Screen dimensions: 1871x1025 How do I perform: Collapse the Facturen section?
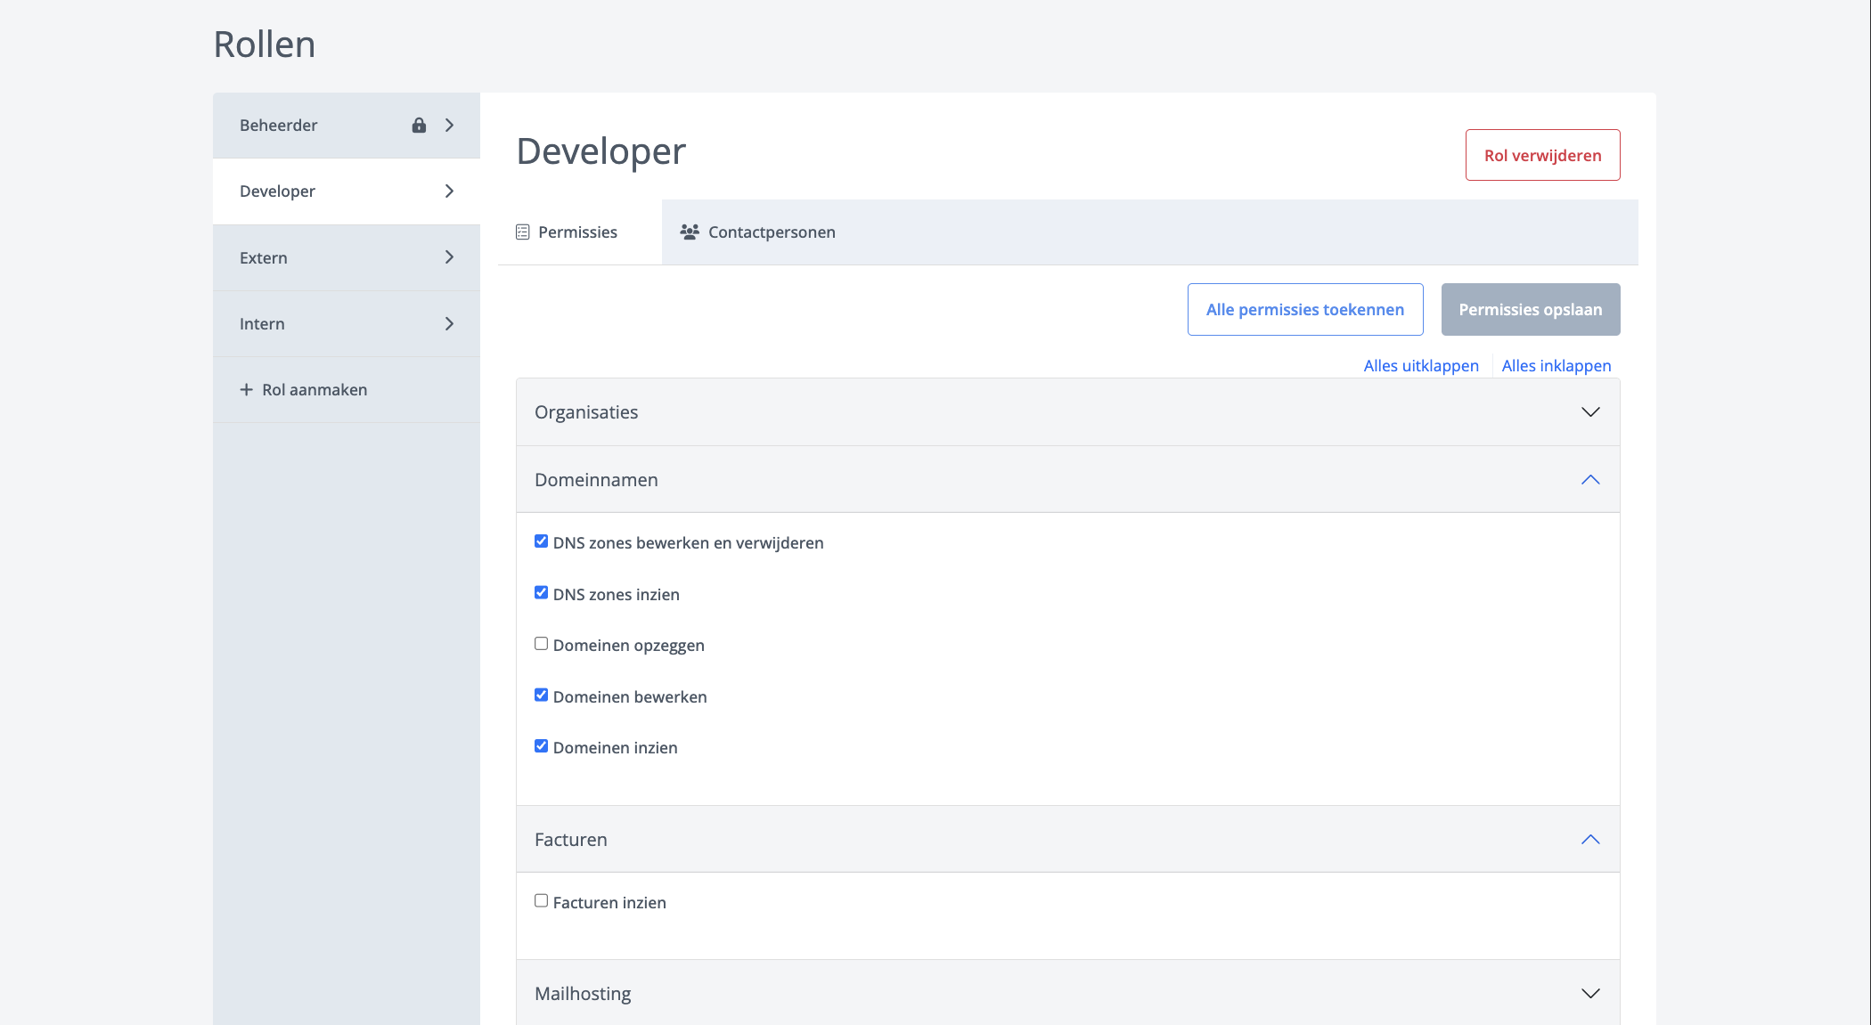coord(1589,839)
